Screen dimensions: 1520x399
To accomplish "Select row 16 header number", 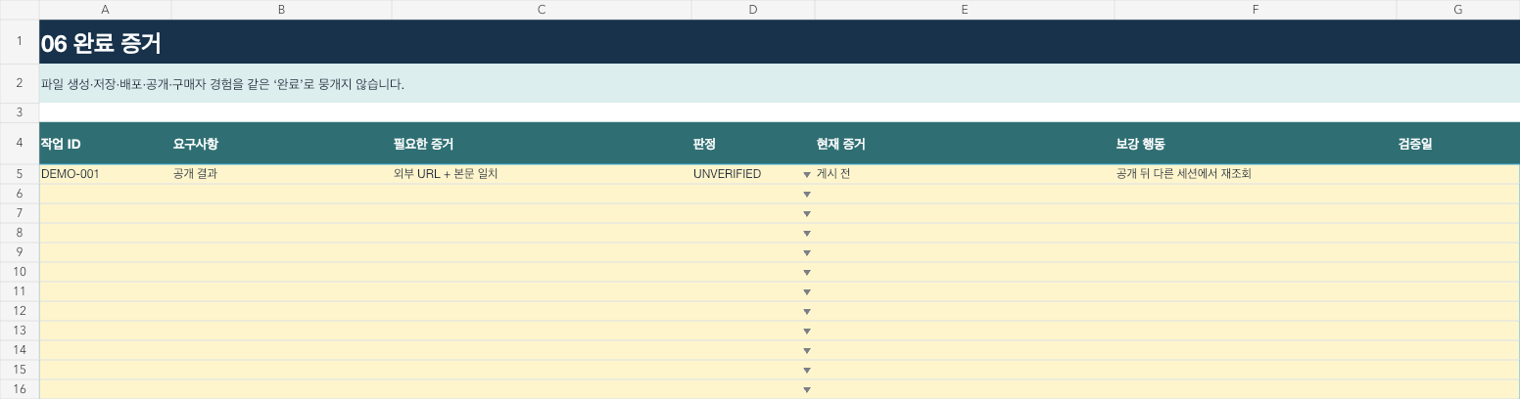I will [20, 389].
